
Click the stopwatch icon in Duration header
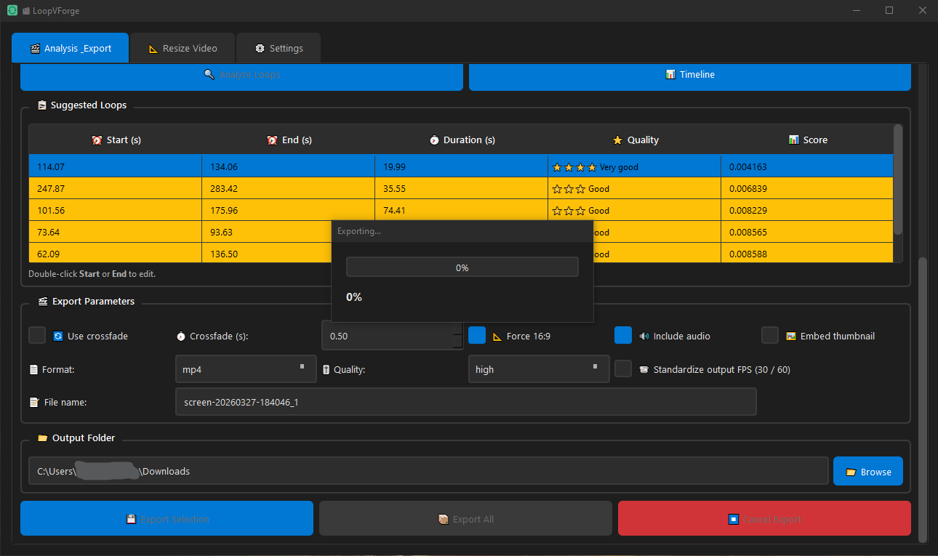(434, 140)
